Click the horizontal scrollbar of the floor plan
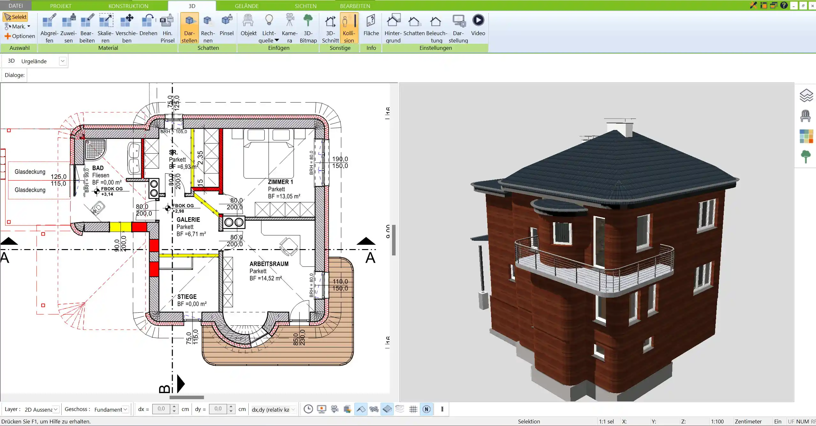The height and width of the screenshot is (426, 816). tap(186, 397)
